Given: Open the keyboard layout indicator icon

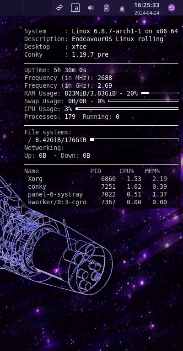Looking at the screenshot, I should 75,8.
